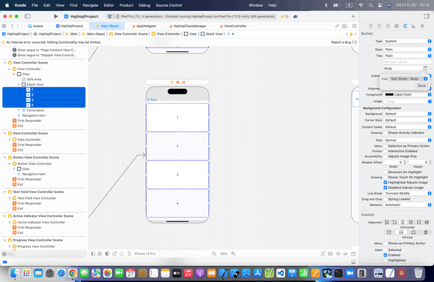434x282 pixels.
Task: Open the File inspector tab icon
Action: [371, 26]
